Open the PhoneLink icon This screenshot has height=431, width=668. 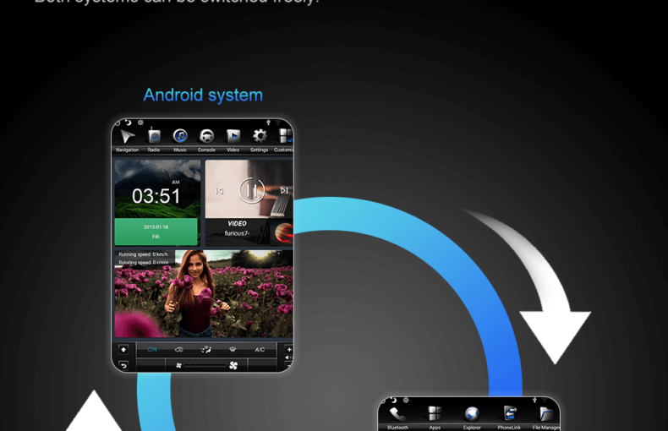(x=510, y=413)
